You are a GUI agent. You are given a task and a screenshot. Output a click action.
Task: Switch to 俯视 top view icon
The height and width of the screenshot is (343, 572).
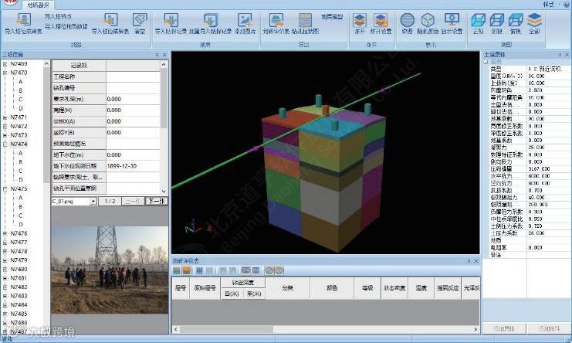[x=516, y=20]
